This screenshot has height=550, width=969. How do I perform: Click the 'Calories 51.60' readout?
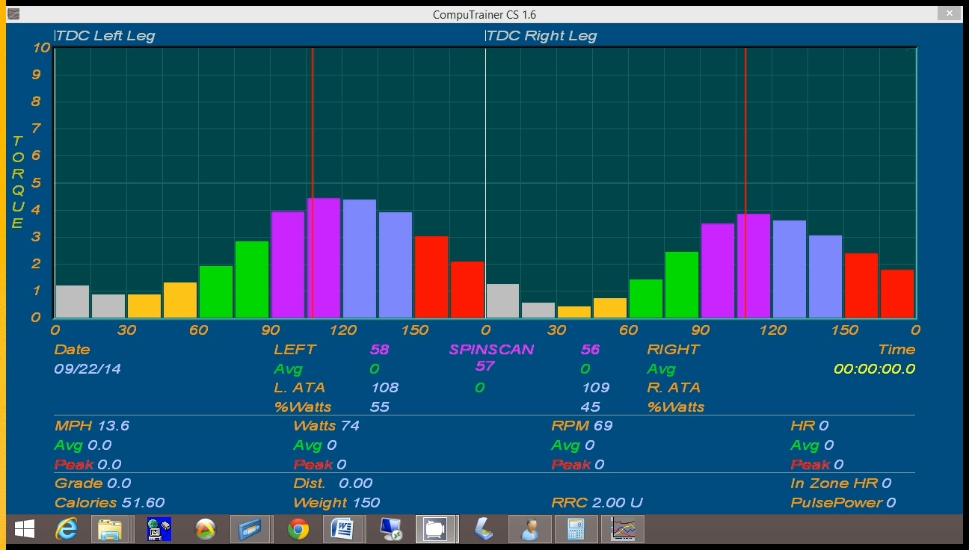(109, 503)
